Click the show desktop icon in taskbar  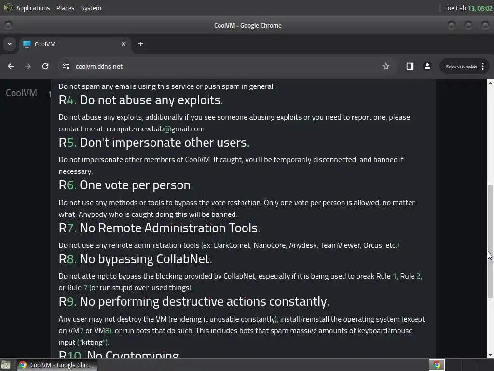pos(6,365)
